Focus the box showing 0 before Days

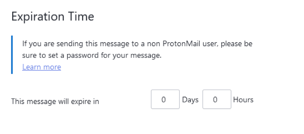pyautogui.click(x=165, y=99)
